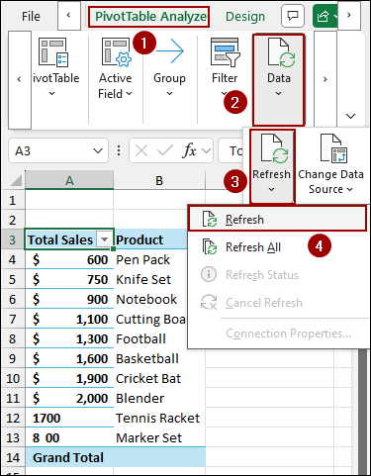Screen dimensions: 371x476
Task: Expand the Name Box dropdown arrow
Action: tap(98, 151)
